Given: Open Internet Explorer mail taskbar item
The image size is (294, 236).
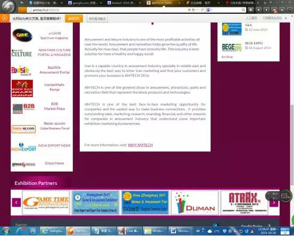Looking at the screenshot, I should [x=52, y=231].
